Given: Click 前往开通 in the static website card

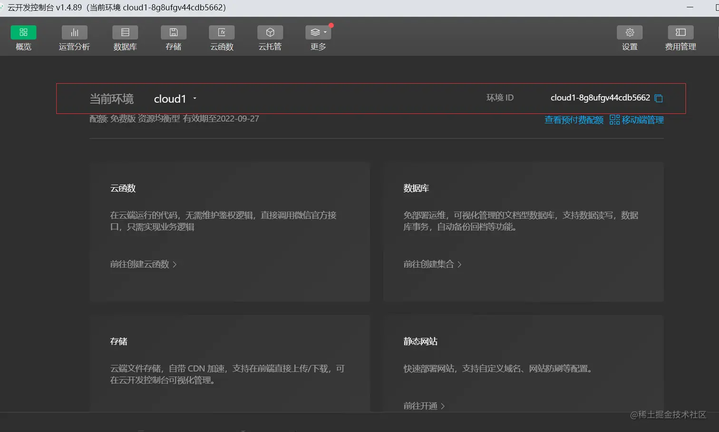Looking at the screenshot, I should point(420,405).
